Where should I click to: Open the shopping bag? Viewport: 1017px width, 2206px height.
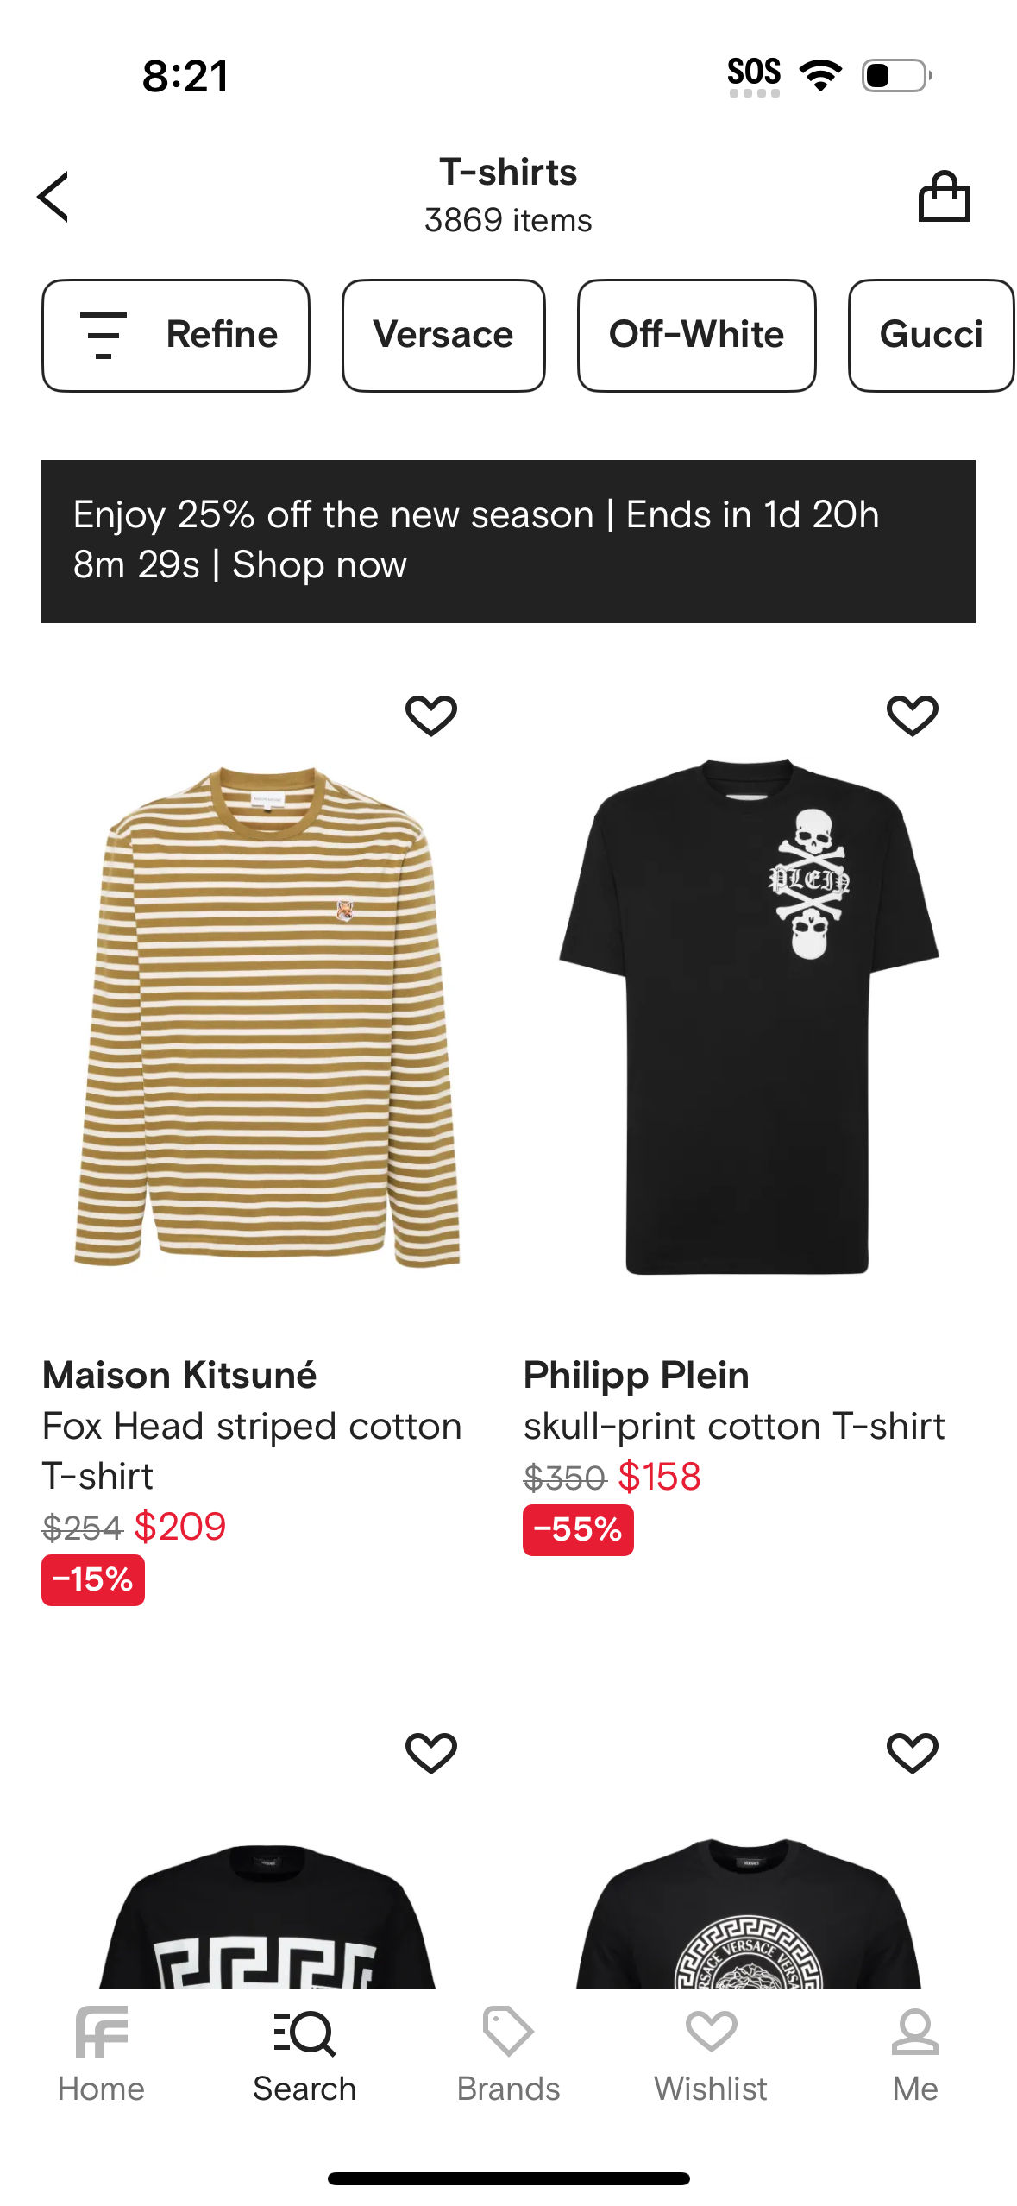click(944, 197)
